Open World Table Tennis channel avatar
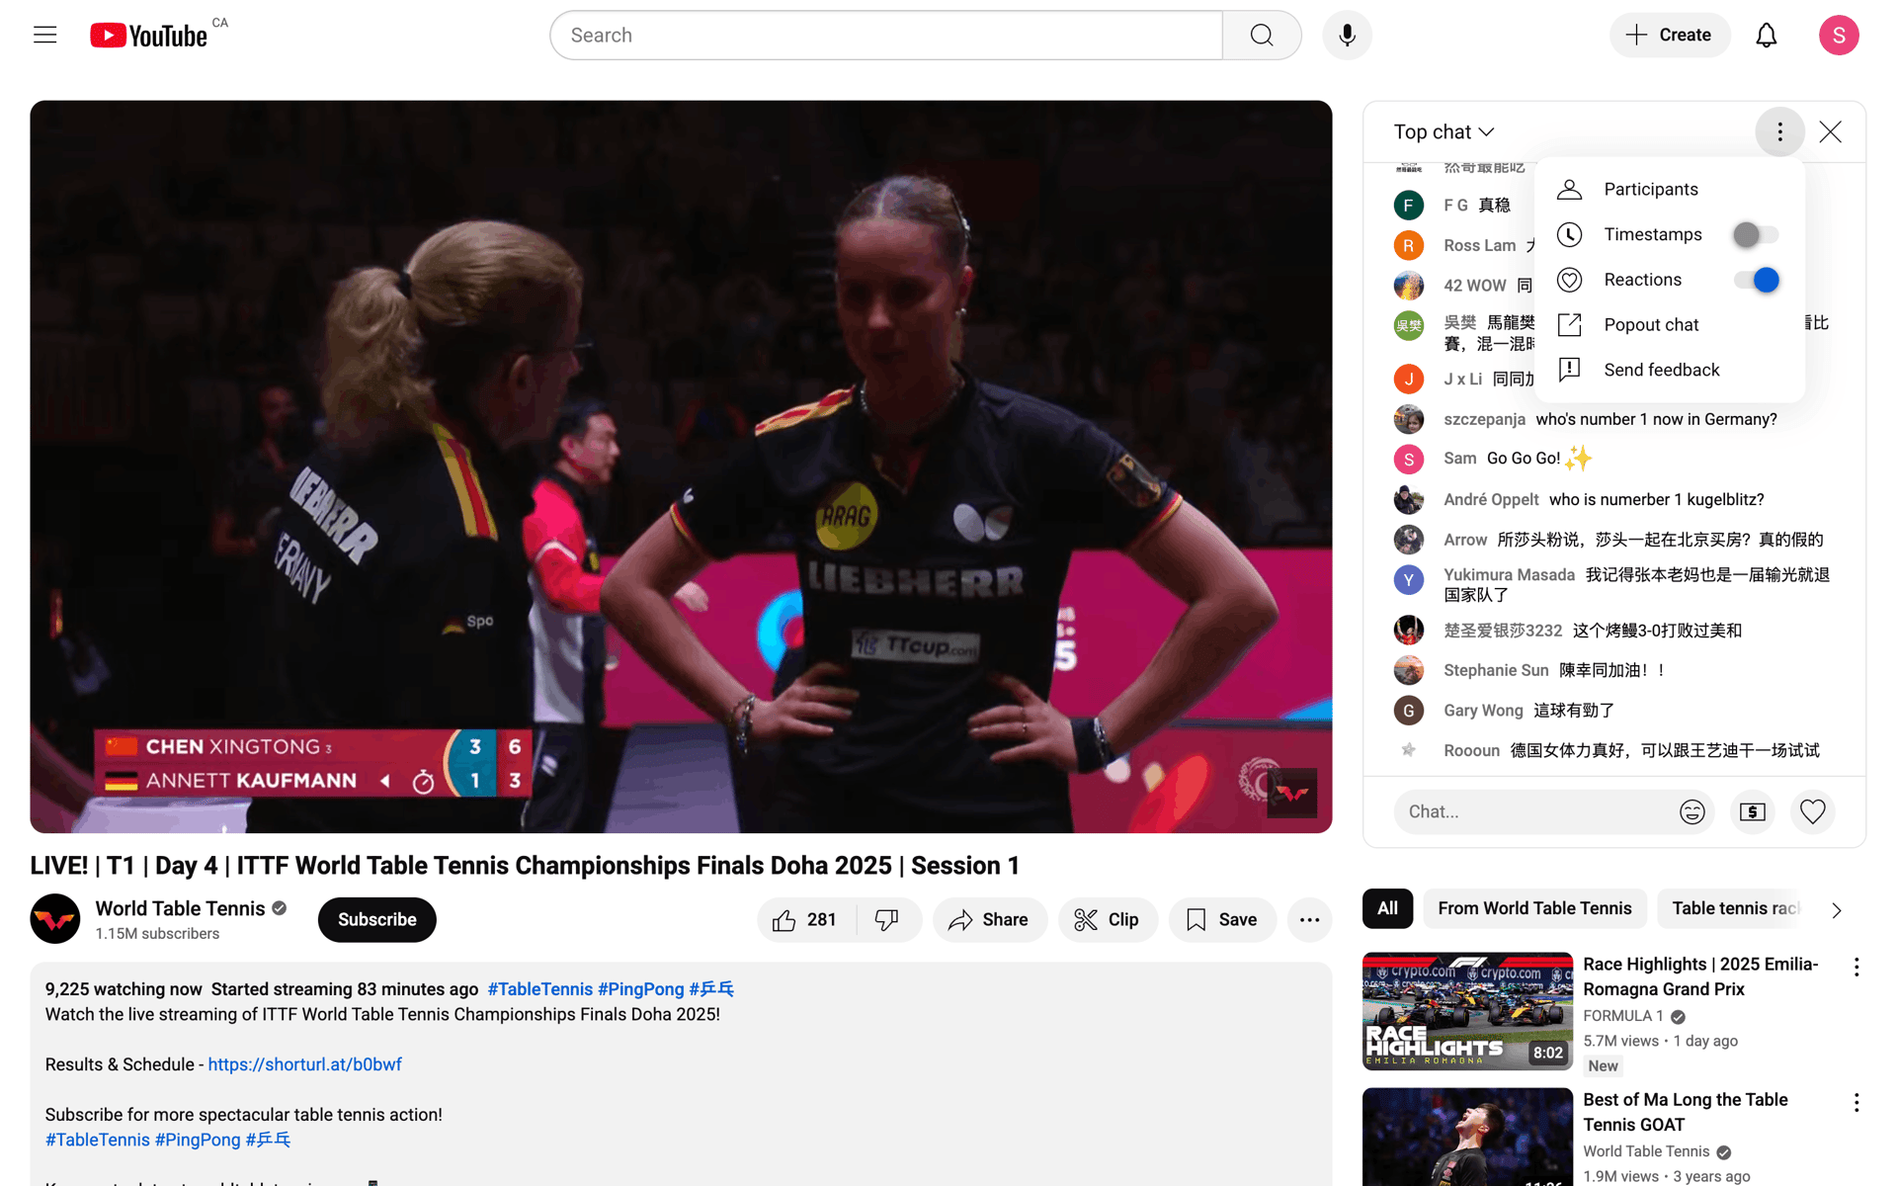This screenshot has height=1186, width=1897. pyautogui.click(x=55, y=919)
